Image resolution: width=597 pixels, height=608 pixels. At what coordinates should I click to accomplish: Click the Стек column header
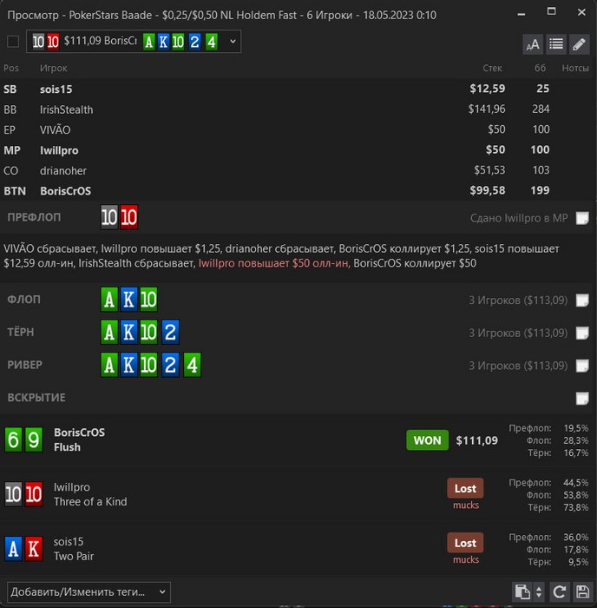pyautogui.click(x=492, y=69)
